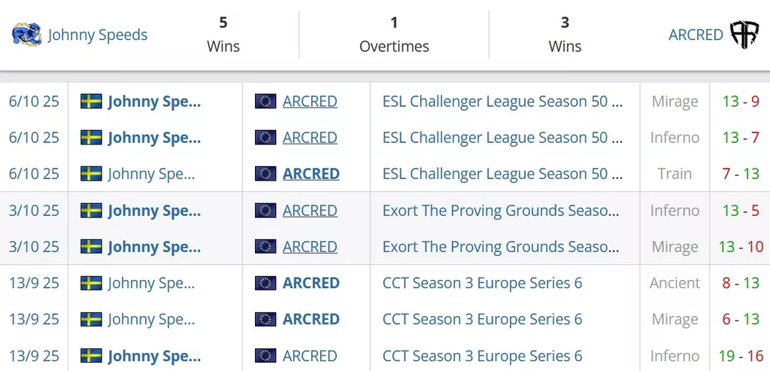Open the 13 - 10 Mirage match score
Image resolution: width=770 pixels, height=371 pixels.
coord(740,247)
